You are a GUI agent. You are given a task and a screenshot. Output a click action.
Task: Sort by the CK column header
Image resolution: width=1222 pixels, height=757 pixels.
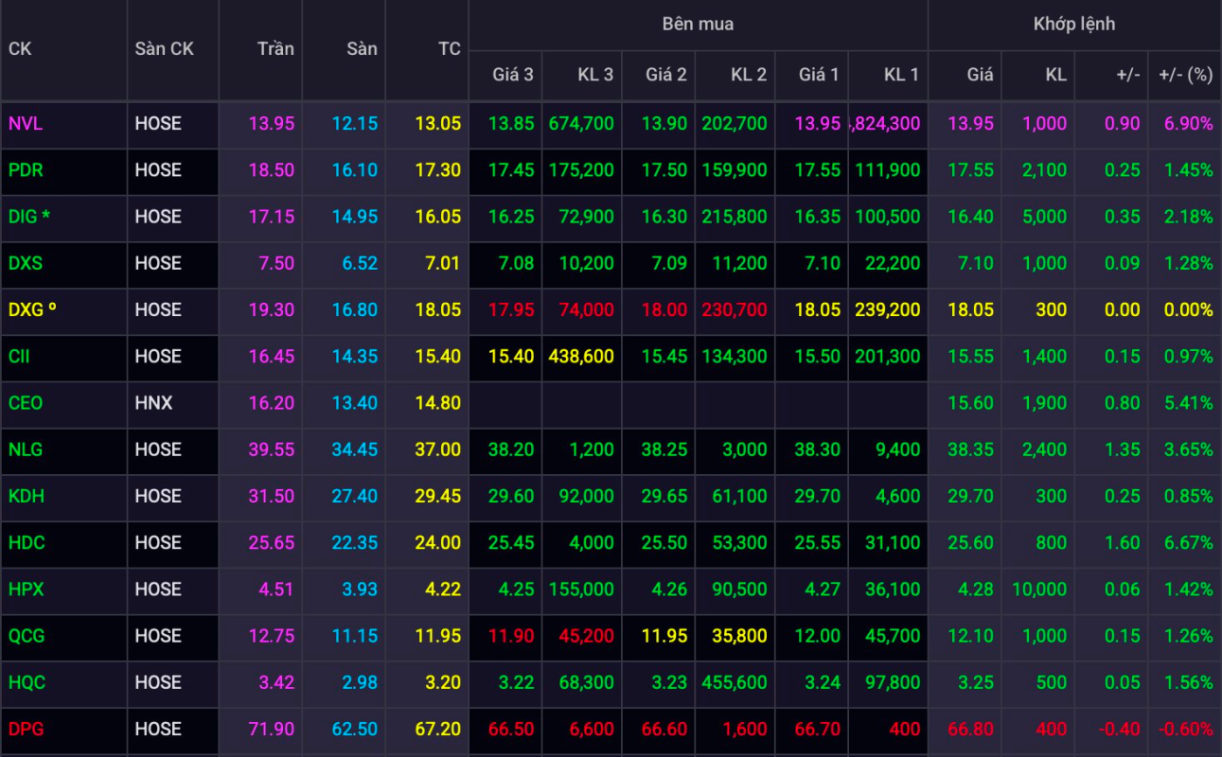point(20,48)
